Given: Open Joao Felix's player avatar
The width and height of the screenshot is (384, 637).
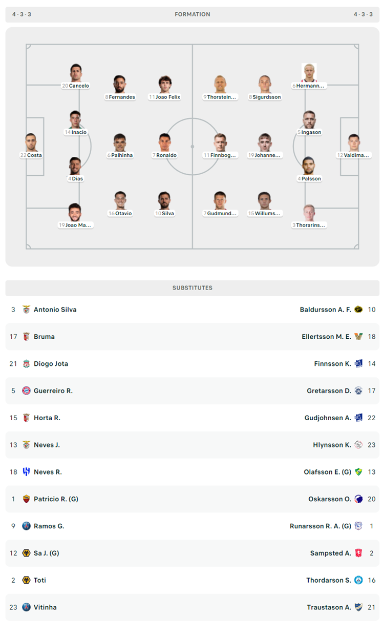Looking at the screenshot, I should click(x=165, y=84).
